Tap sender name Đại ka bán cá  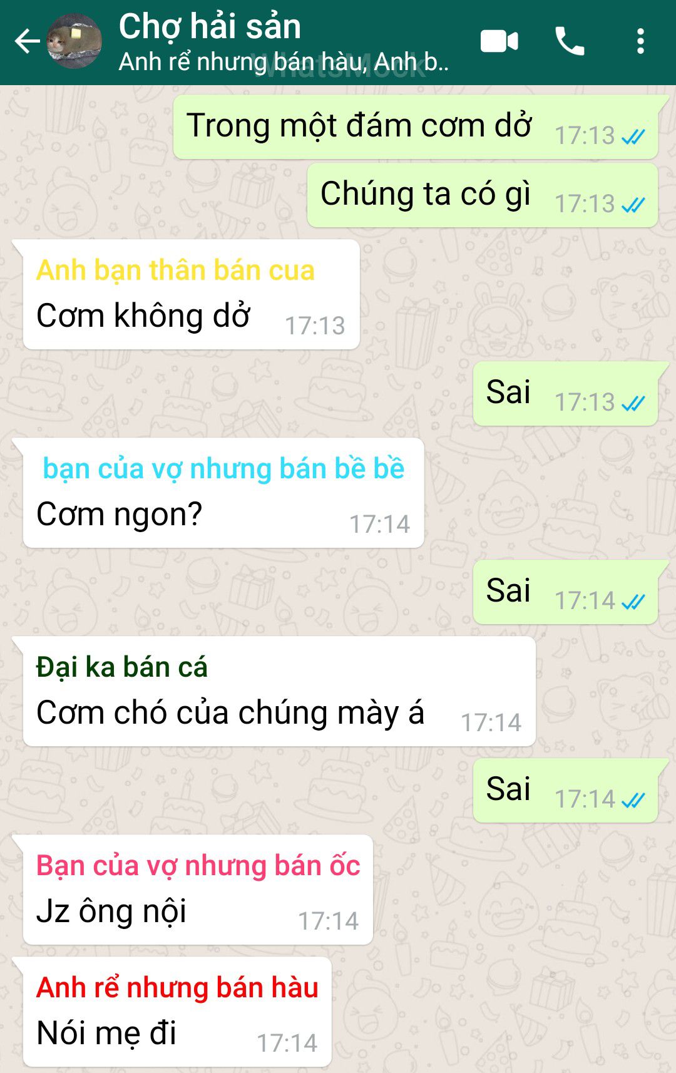(121, 667)
